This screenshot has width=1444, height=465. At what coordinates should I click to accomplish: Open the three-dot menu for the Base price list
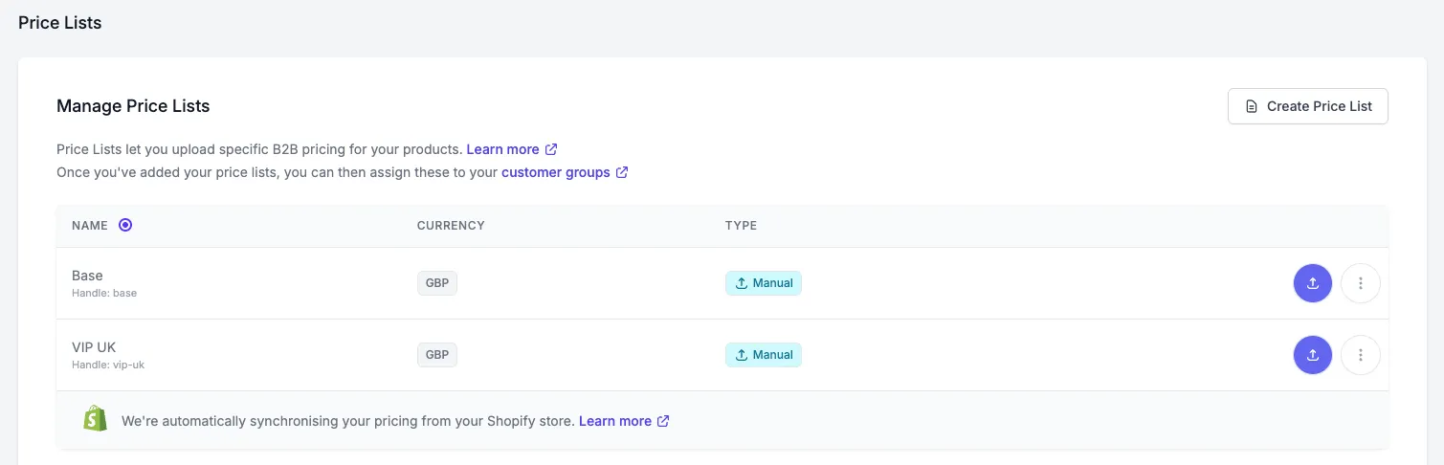click(1361, 283)
